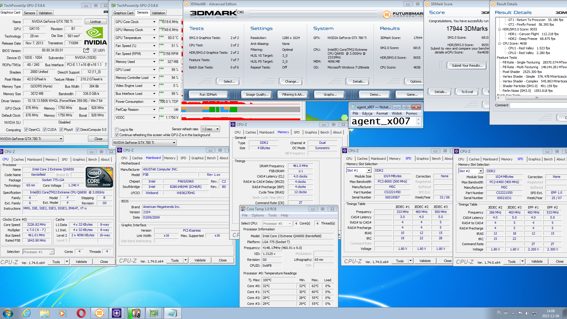Switch to GPU-Z graphics card taskbar icon
This screenshot has height=319, width=567.
coord(154,313)
